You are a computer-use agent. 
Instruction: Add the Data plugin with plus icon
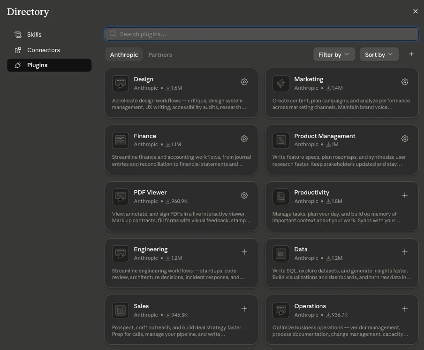tap(404, 252)
